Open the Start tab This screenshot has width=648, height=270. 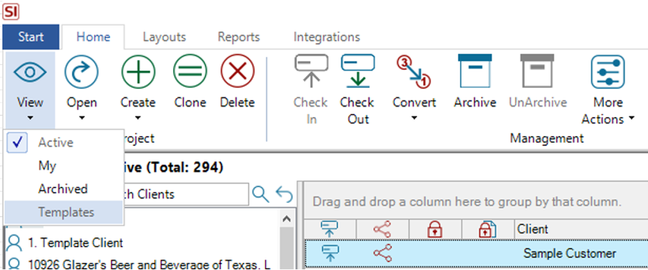coord(31,37)
